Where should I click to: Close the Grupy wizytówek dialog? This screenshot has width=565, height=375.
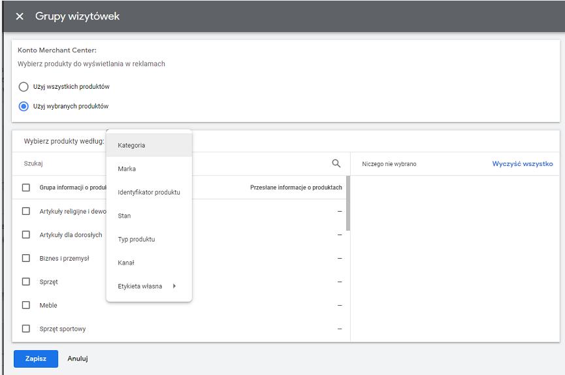[20, 16]
